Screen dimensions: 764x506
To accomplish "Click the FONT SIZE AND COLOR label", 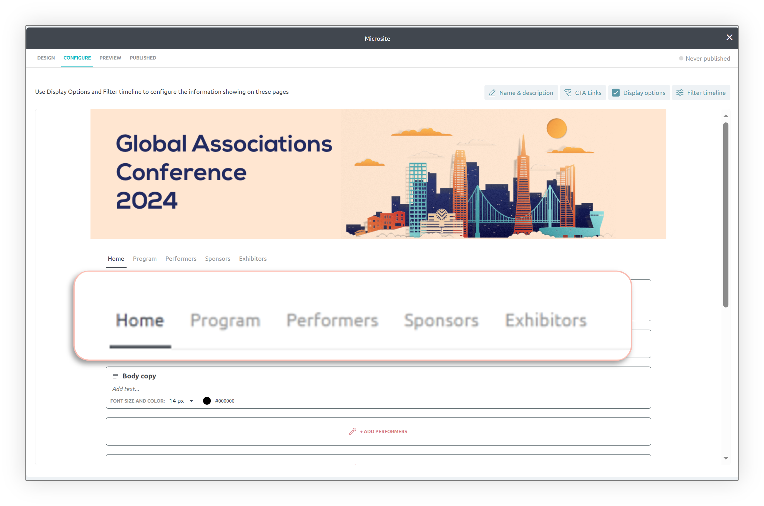I will (137, 401).
